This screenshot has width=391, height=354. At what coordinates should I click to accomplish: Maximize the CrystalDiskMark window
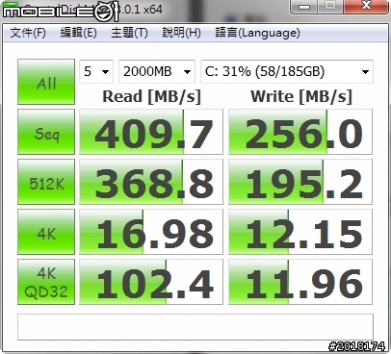coord(330,6)
